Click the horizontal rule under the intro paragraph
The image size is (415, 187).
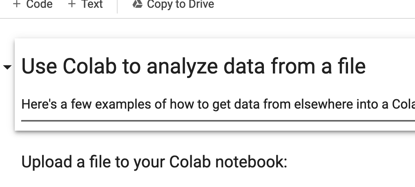point(218,121)
